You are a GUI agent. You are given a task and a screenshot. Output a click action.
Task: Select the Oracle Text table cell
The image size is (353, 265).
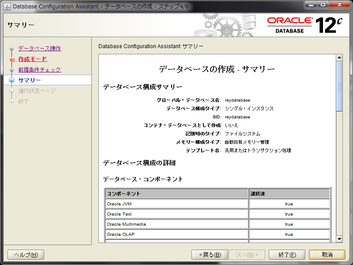click(176, 214)
